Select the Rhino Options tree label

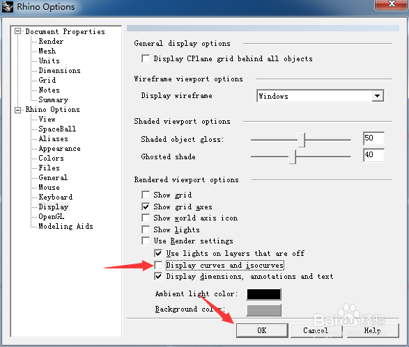tap(53, 110)
